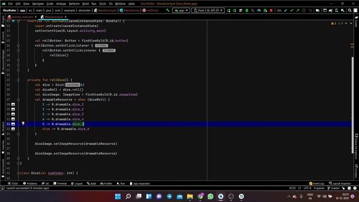
Task: Open File Explorer from the taskbar
Action: [x=190, y=196]
